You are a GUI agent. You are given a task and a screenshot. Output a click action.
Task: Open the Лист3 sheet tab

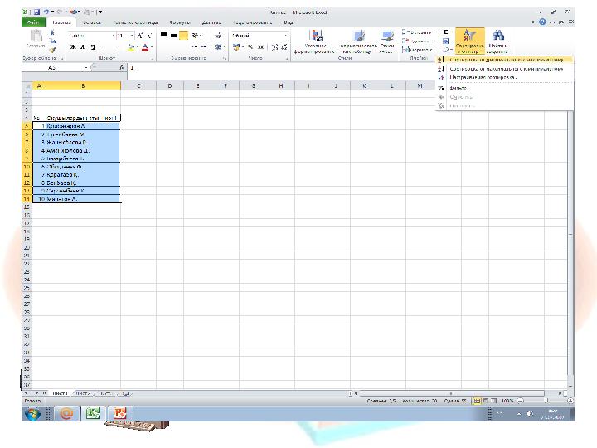tap(106, 393)
